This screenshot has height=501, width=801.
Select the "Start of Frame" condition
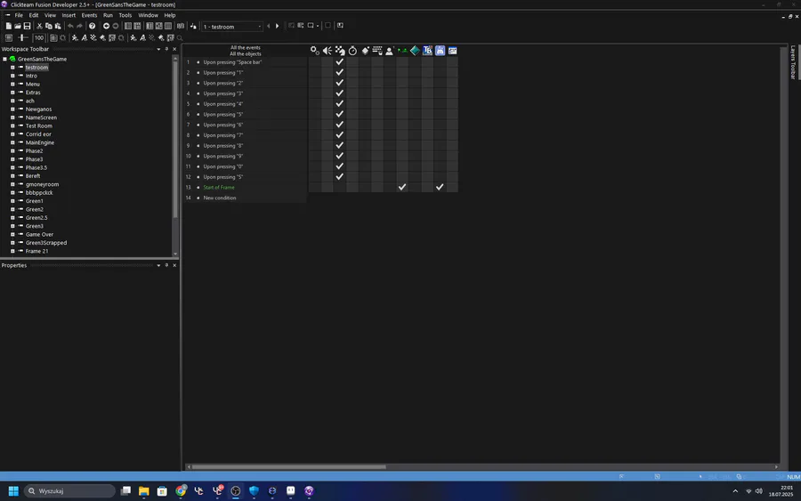pyautogui.click(x=219, y=188)
